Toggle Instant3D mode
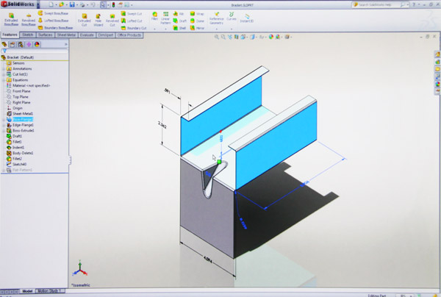 click(247, 18)
